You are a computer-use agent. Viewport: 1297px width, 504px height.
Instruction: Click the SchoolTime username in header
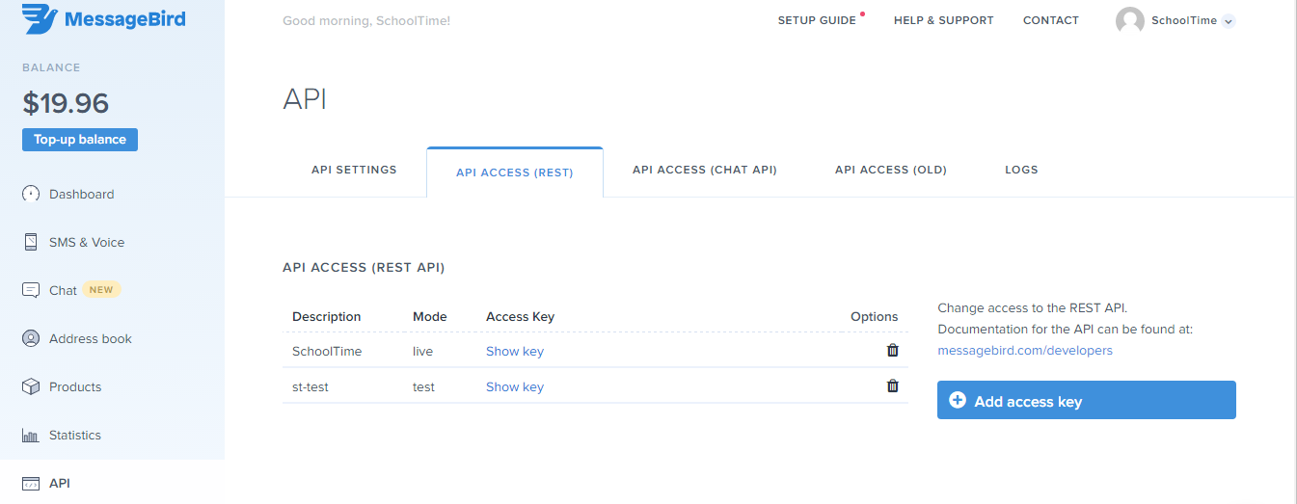pos(1184,21)
